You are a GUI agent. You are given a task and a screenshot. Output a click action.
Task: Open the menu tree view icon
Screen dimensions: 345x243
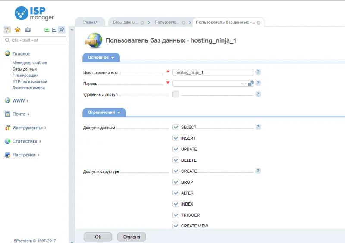[7, 30]
